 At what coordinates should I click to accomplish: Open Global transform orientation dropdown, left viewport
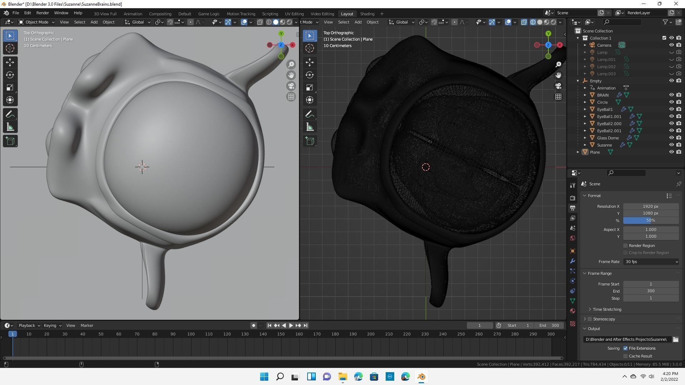[x=137, y=22]
